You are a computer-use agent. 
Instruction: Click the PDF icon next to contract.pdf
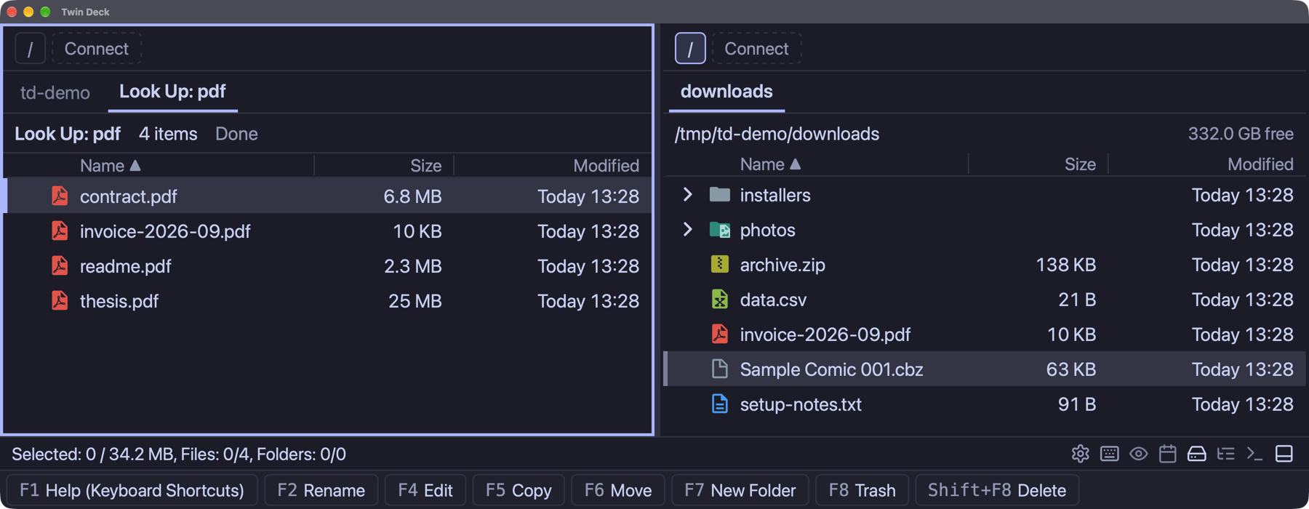60,196
